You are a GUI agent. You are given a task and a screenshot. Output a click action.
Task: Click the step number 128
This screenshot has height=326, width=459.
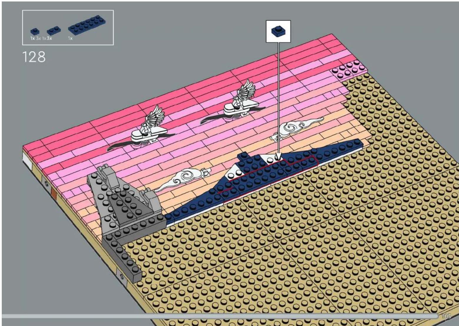coord(34,57)
